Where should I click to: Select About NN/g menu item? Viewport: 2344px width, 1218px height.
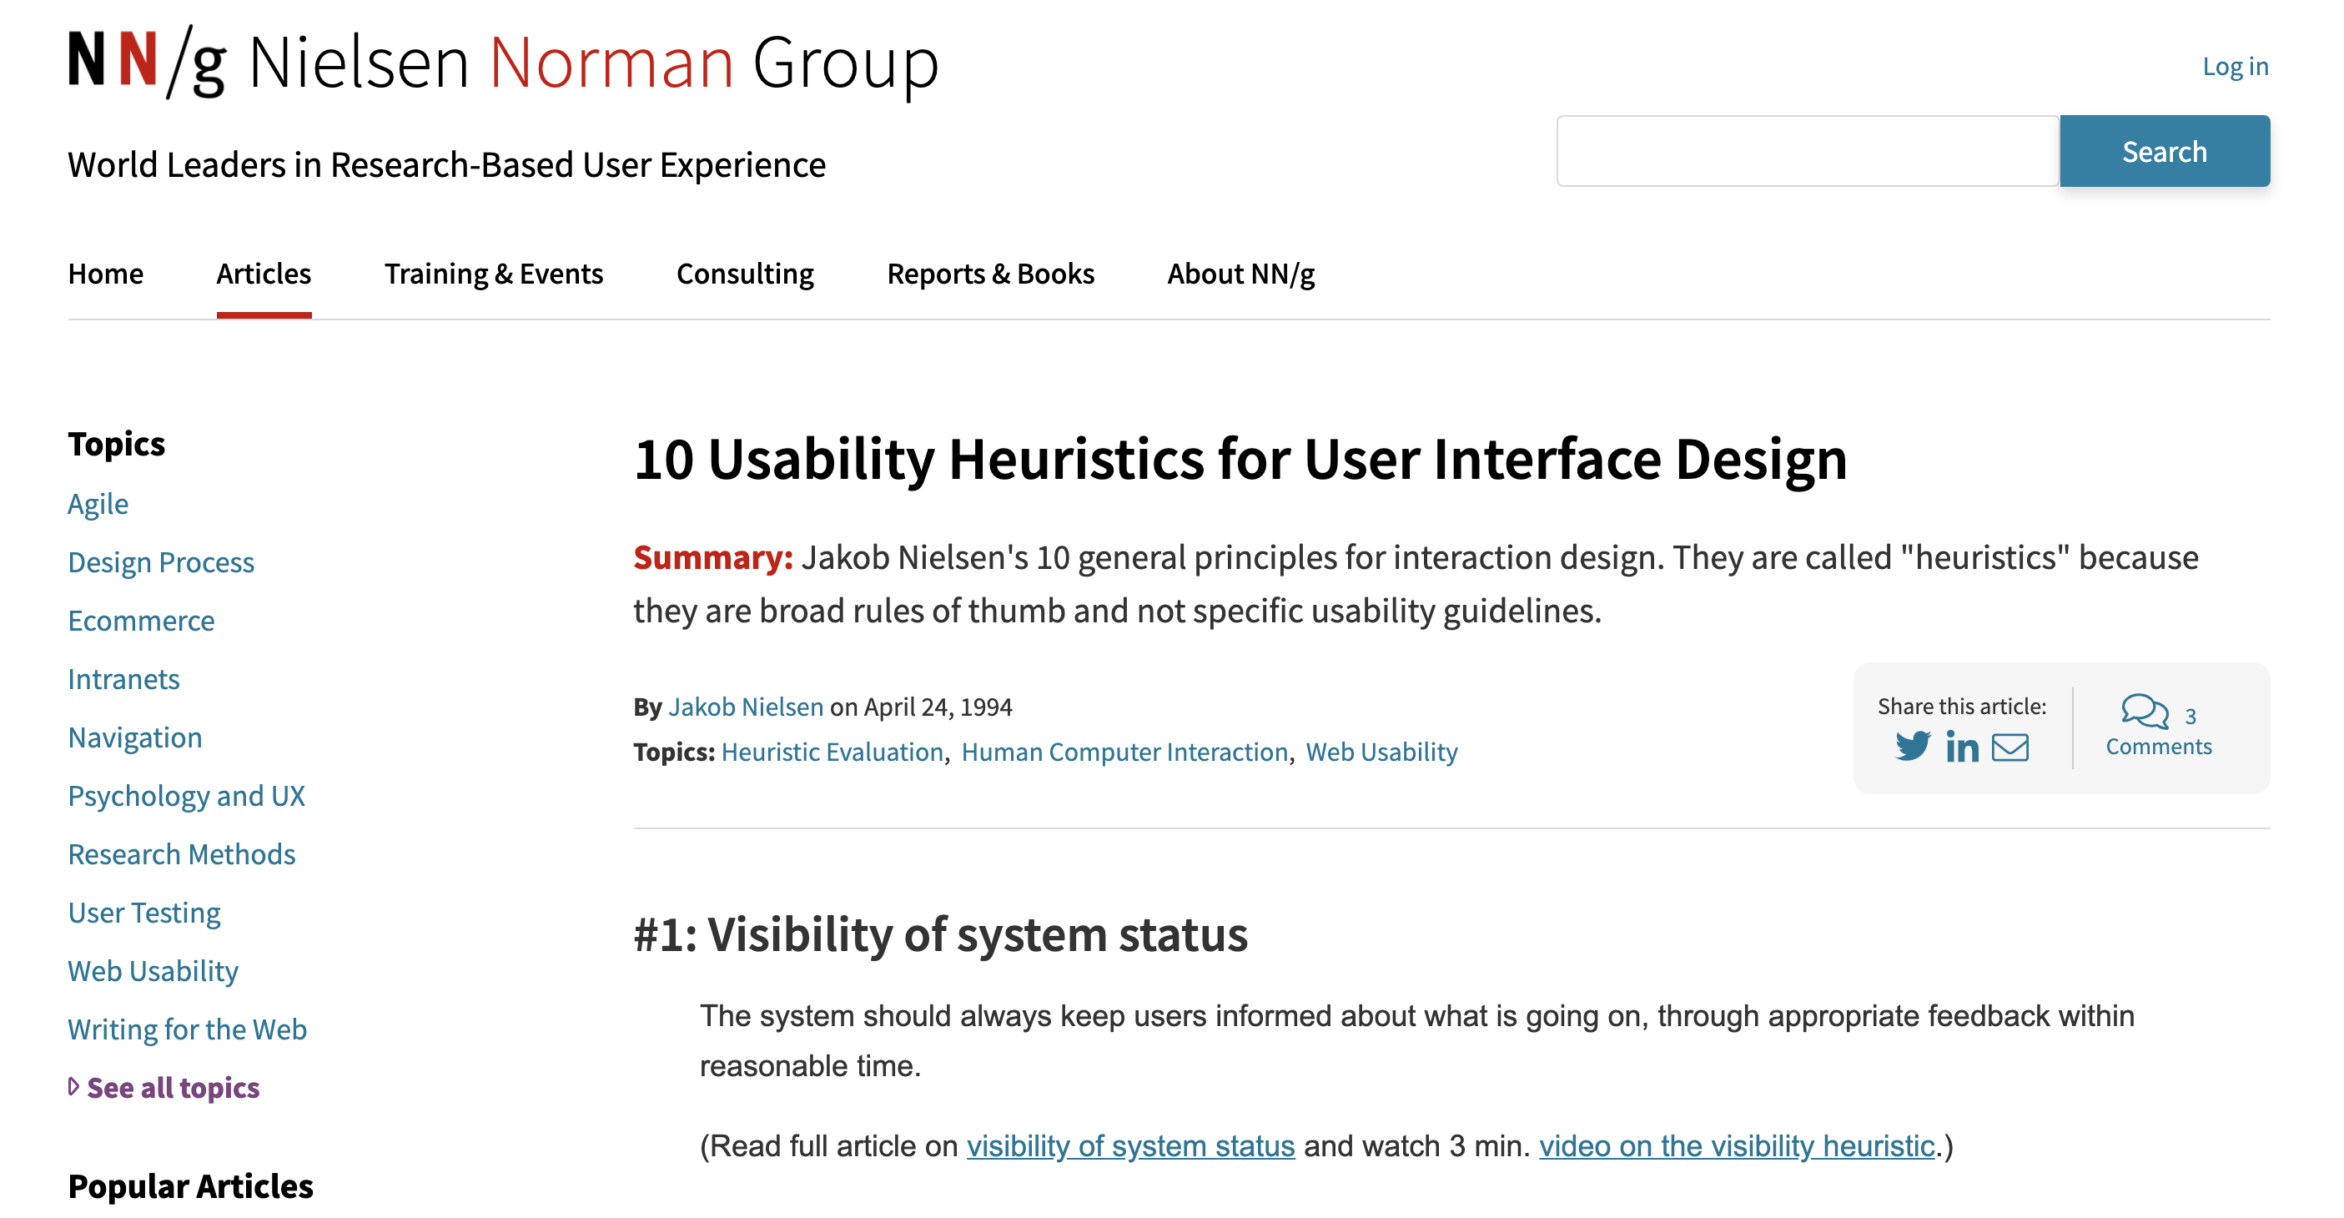[x=1240, y=273]
